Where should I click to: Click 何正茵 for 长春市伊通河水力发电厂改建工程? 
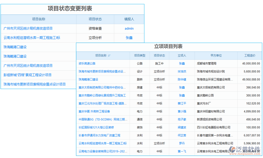click(181, 135)
